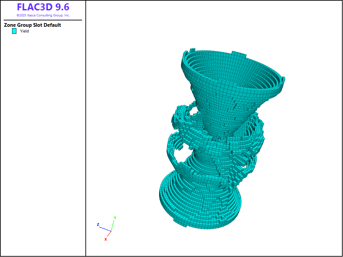Click the blue Z axis label
343x257 pixels.
coord(98,225)
